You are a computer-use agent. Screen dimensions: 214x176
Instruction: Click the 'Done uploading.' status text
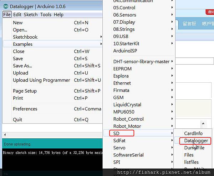tap(17, 144)
